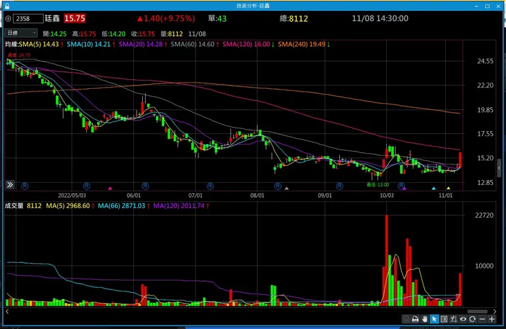This screenshot has width=506, height=329.
Task: Click the gray triangle marker after 08/01
Action: tap(287, 188)
